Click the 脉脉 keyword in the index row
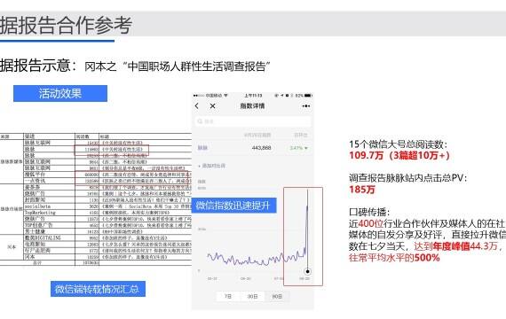The image size is (506, 319). coord(202,148)
